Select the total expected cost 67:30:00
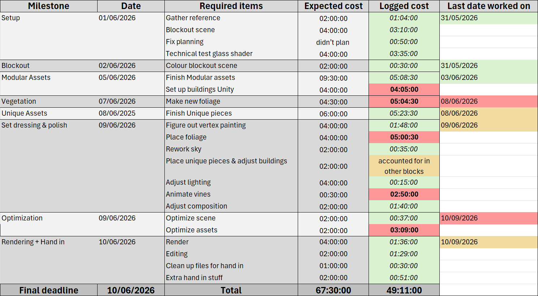 (333, 290)
